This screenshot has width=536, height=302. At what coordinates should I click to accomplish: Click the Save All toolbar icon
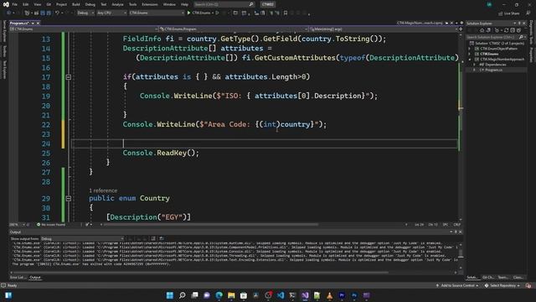(x=49, y=13)
